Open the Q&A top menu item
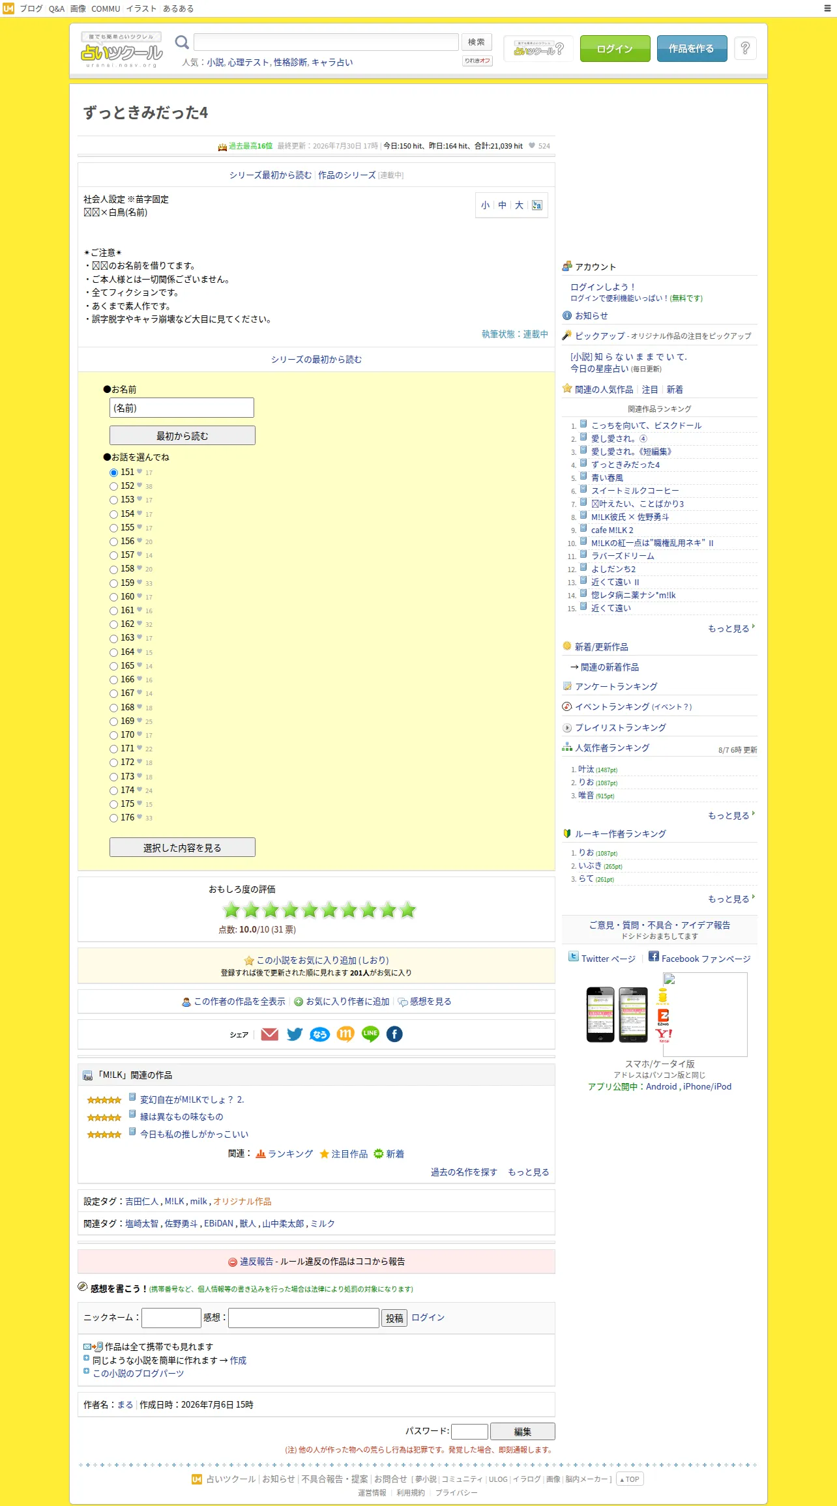 click(x=57, y=8)
